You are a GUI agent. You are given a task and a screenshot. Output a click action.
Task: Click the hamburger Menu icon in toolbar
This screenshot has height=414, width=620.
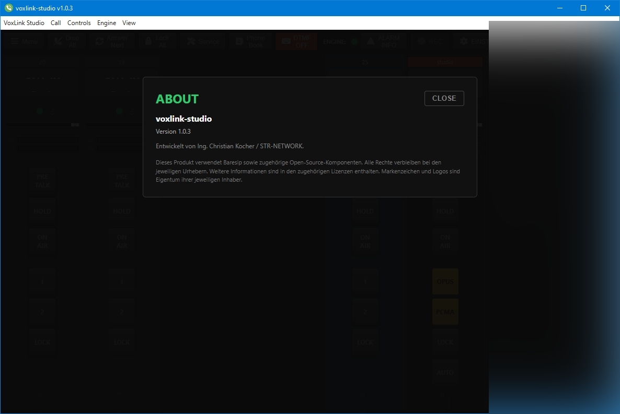point(13,42)
